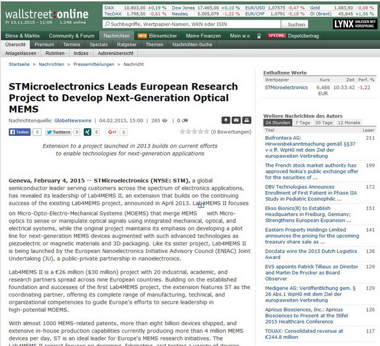Send article by email envelope icon
The image size is (380, 346).
[236, 120]
